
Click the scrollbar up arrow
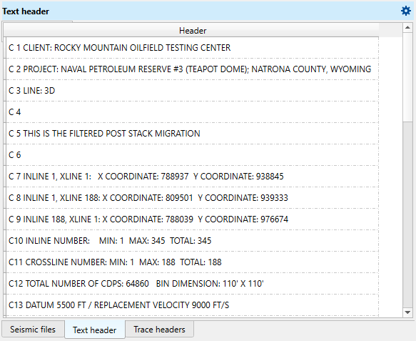click(x=407, y=28)
